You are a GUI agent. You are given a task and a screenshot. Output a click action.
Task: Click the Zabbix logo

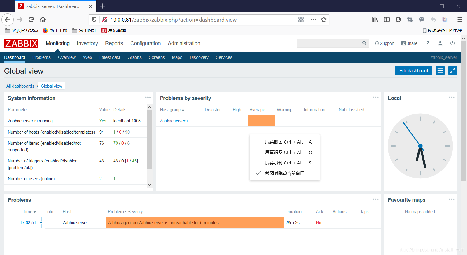coord(21,43)
